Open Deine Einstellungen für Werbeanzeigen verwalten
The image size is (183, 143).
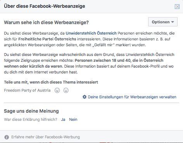click(132, 97)
